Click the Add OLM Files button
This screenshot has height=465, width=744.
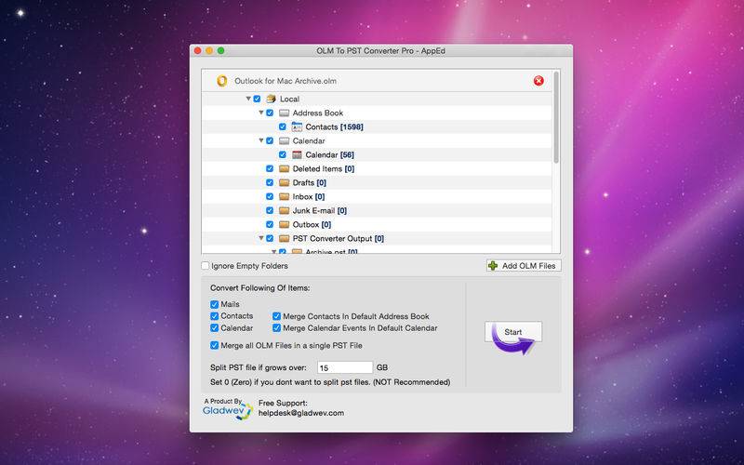pos(524,266)
